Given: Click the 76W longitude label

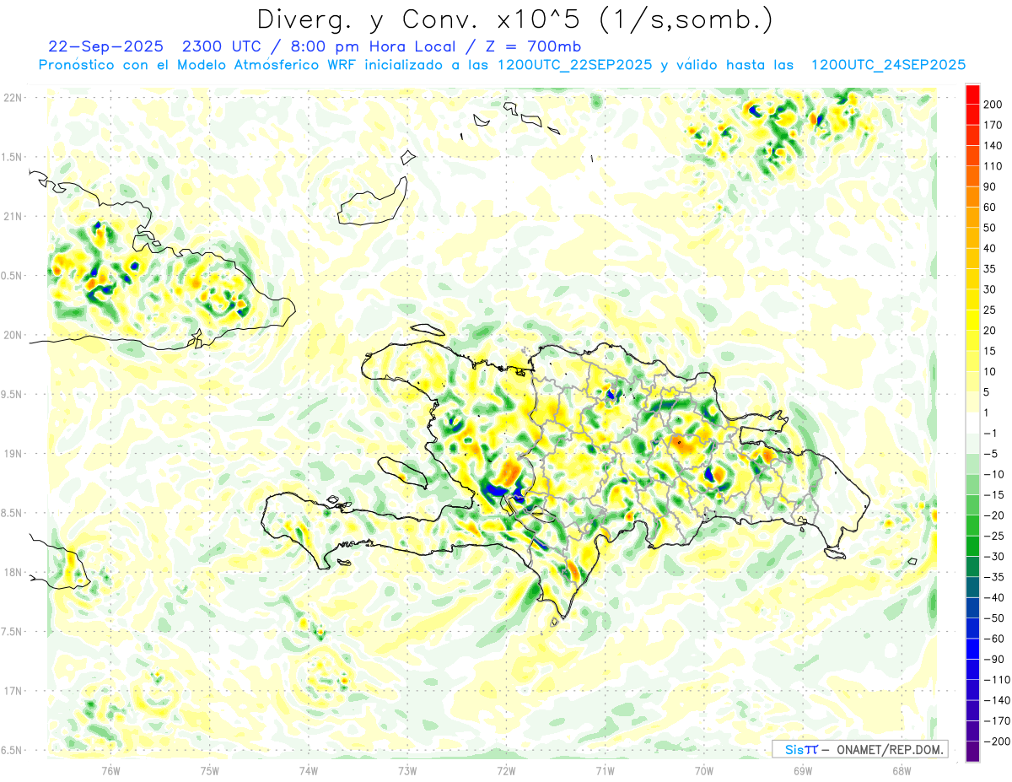Looking at the screenshot, I should (x=110, y=770).
